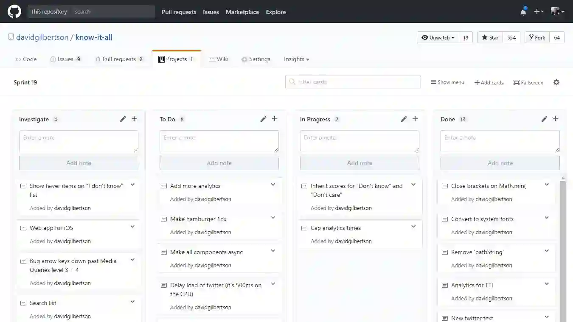Open the repository Settings tab

click(x=256, y=59)
